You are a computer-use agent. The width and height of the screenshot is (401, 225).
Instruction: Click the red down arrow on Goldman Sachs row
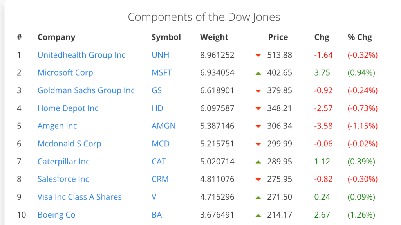(258, 91)
